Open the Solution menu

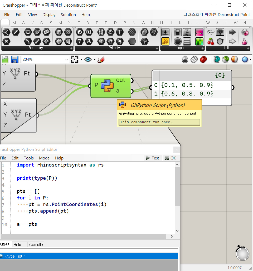[x=69, y=15]
